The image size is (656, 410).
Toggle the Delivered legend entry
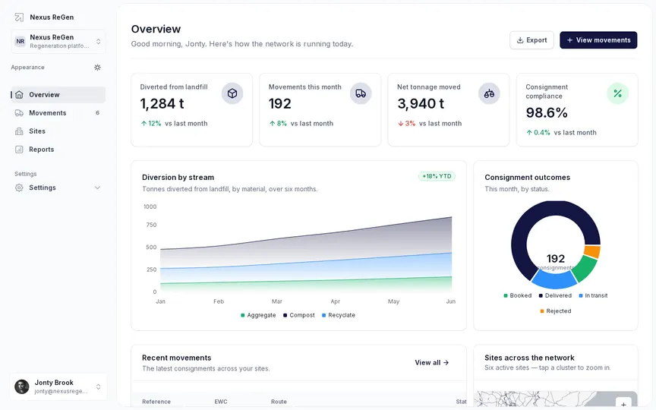coord(555,295)
